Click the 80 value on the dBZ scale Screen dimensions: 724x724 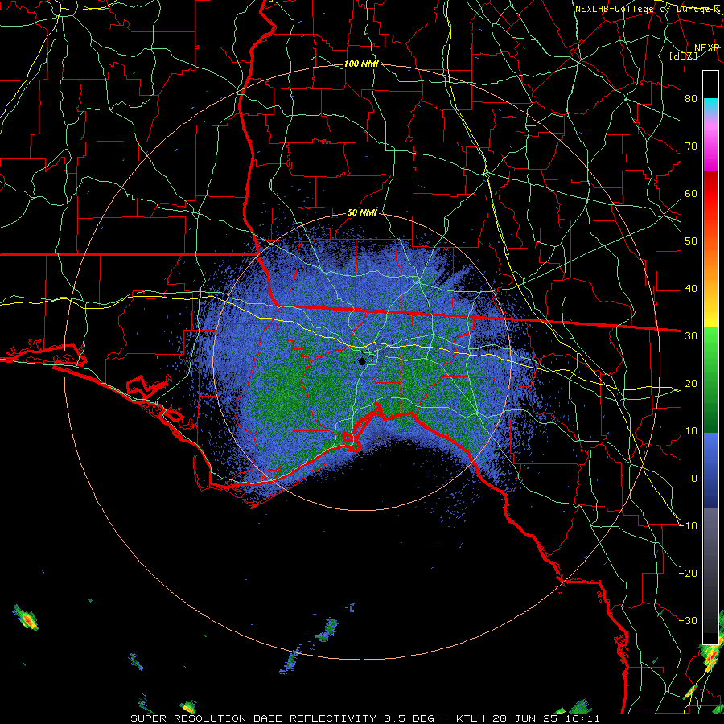pos(691,98)
